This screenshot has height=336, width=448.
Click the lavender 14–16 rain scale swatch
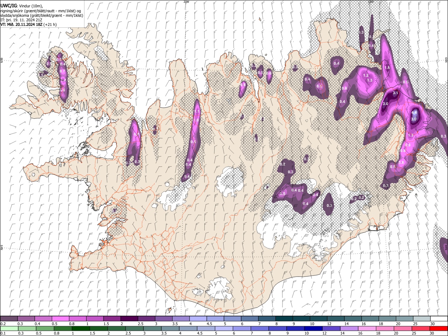349,329
